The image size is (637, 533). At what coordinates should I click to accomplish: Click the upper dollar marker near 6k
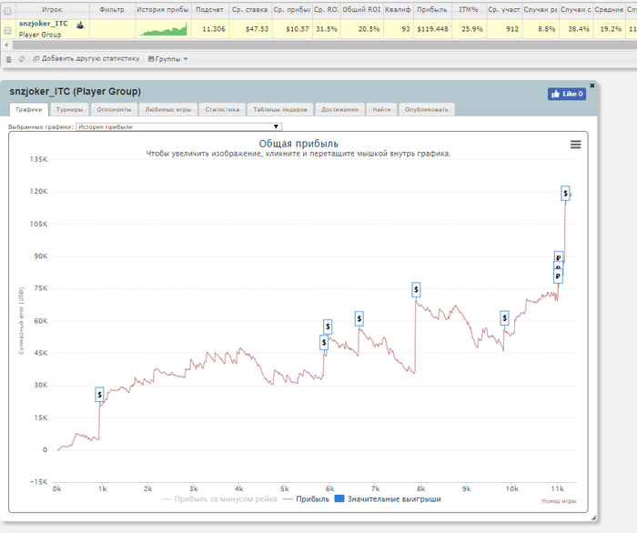328,327
